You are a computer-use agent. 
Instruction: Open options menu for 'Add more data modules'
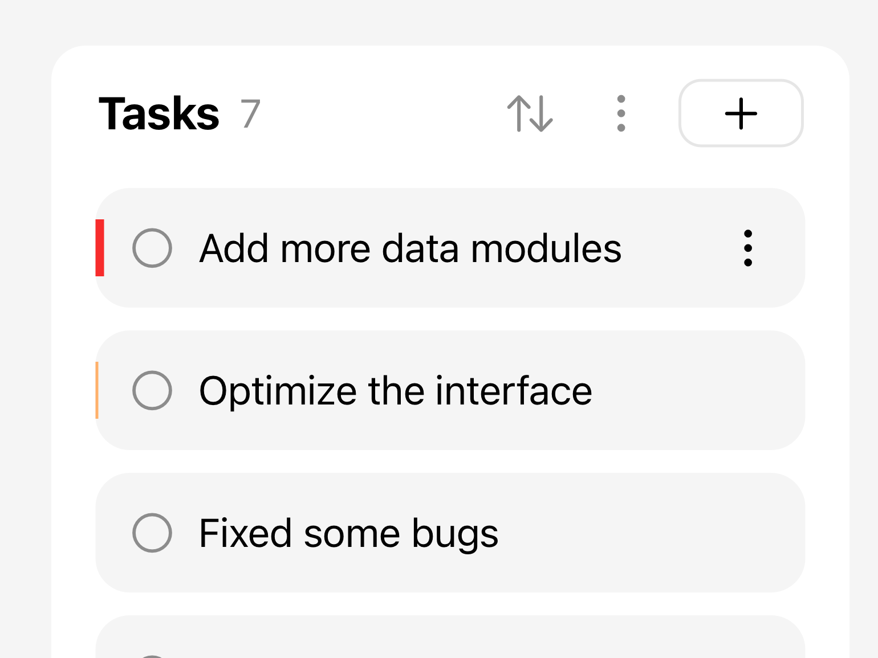pyautogui.click(x=748, y=248)
